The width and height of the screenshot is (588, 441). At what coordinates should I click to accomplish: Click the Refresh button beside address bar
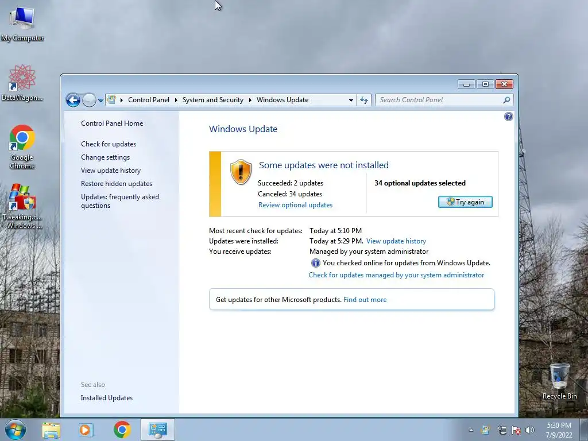coord(364,100)
